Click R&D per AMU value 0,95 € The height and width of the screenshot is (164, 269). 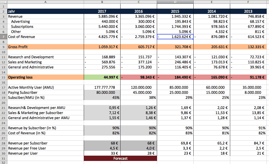102,108
